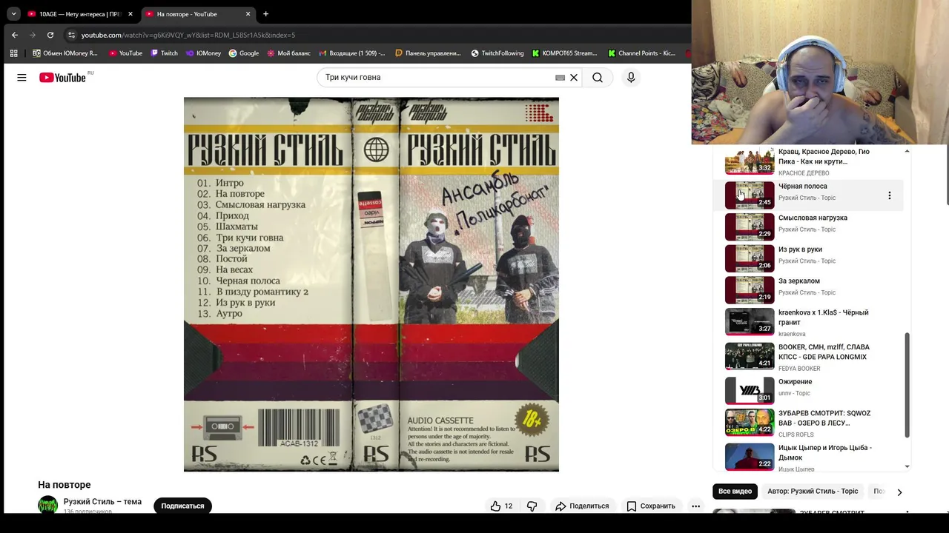Screen dimensions: 949x533
Task: Open options menu for Чёрная полоса
Action: pyautogui.click(x=889, y=195)
